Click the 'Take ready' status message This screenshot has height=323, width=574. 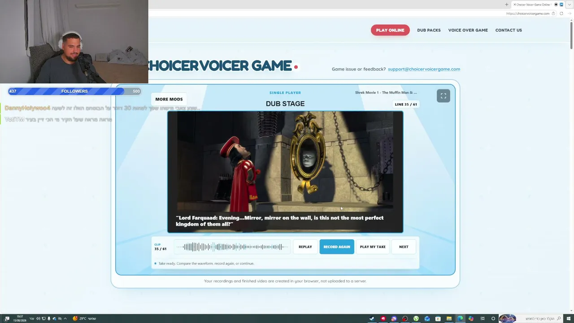click(206, 263)
